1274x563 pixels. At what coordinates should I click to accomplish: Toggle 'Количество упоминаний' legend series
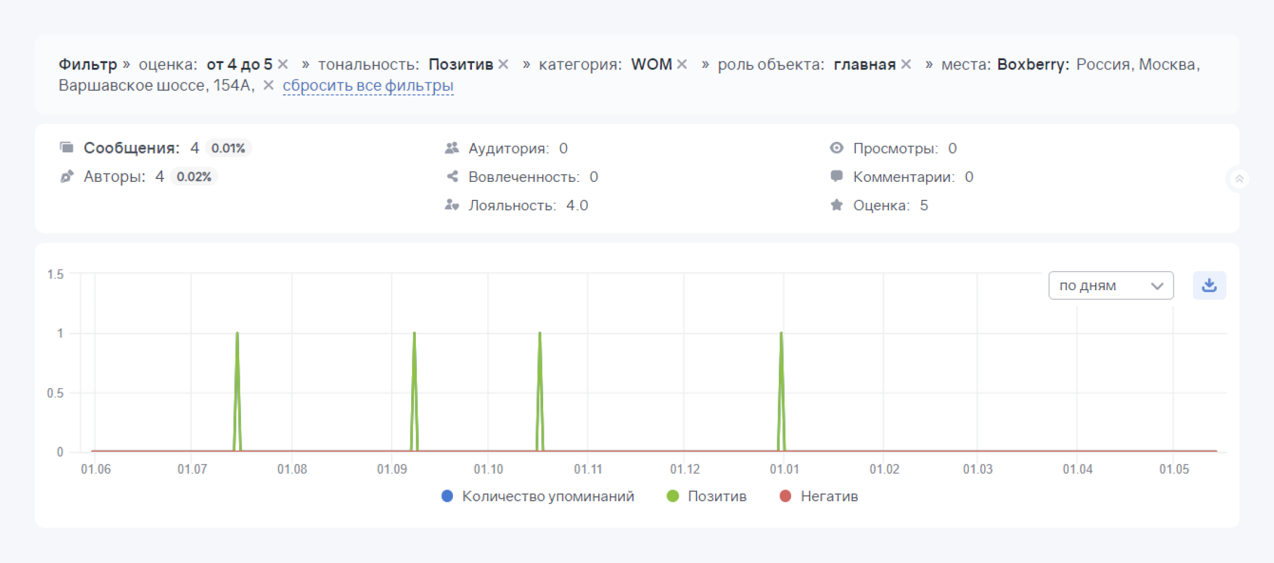pyautogui.click(x=537, y=496)
